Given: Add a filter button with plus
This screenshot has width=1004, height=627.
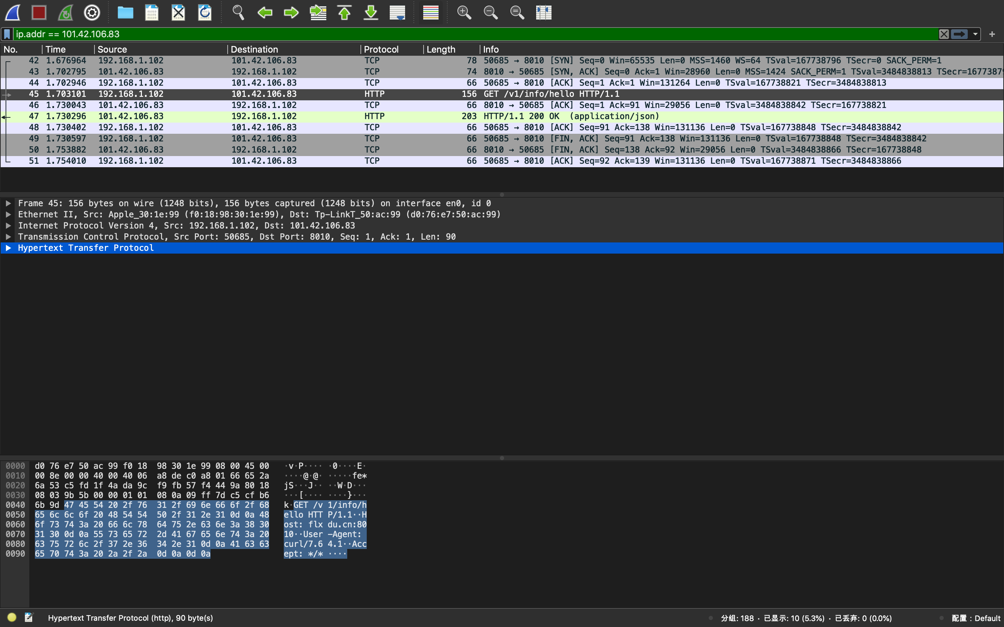Looking at the screenshot, I should pos(992,34).
